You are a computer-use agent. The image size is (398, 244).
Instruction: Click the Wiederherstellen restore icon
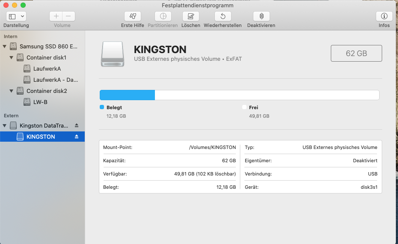click(x=223, y=16)
